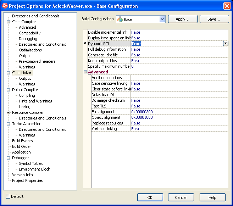Open the Project Properties page
The width and height of the screenshot is (233, 206).
click(x=27, y=180)
